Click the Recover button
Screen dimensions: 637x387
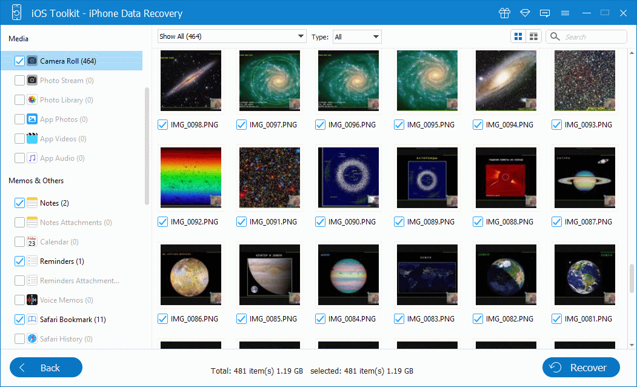point(581,368)
